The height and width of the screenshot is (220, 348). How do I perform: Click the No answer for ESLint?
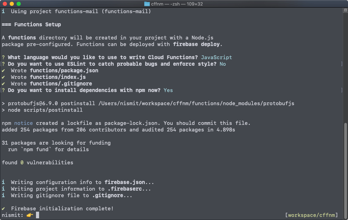pos(223,64)
